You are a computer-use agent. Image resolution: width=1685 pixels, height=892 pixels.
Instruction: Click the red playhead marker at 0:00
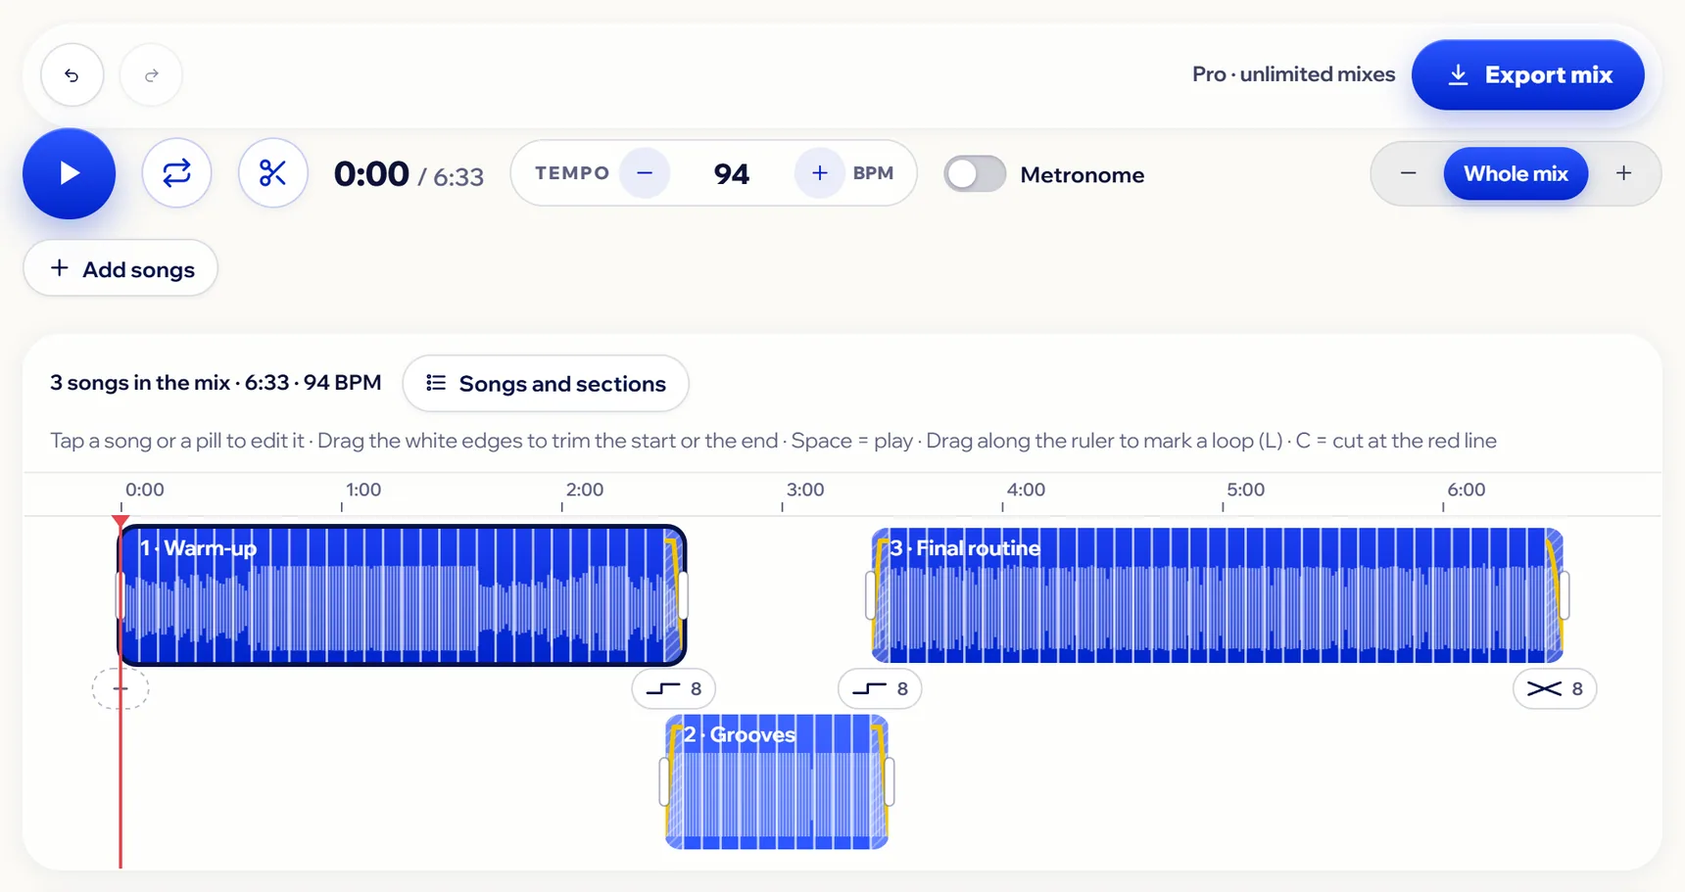(x=120, y=522)
